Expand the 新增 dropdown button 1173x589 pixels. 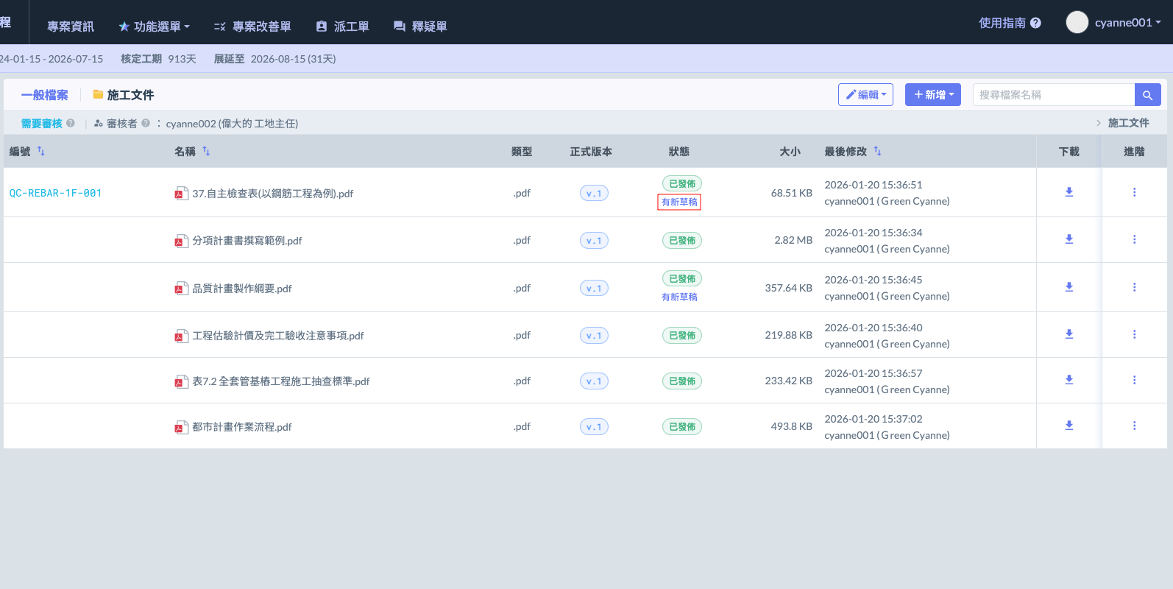[932, 95]
